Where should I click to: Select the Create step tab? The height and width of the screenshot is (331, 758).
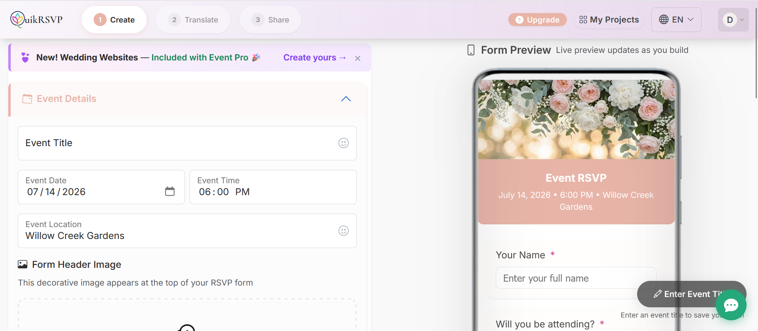tap(114, 20)
